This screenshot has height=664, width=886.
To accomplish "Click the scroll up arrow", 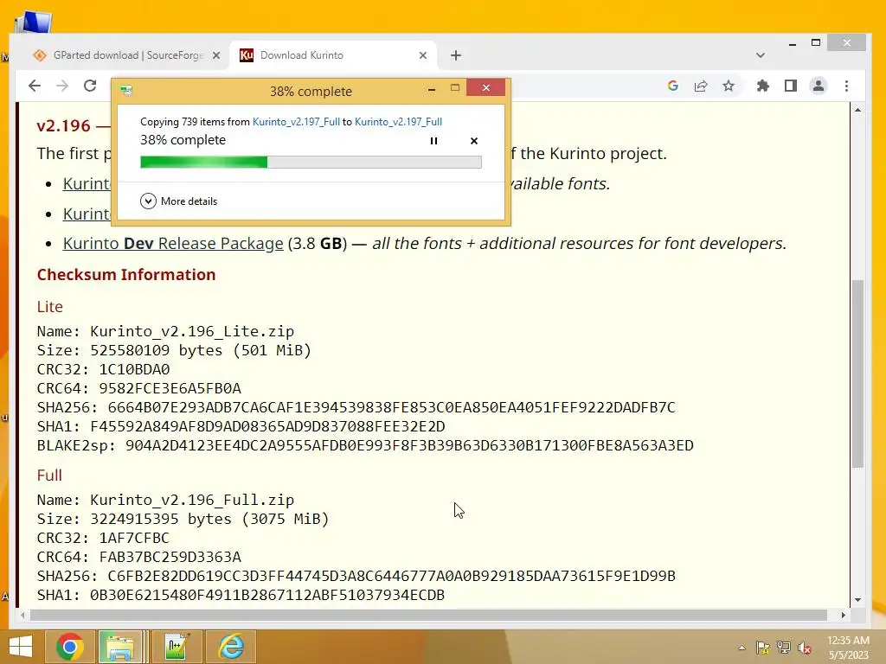I will (857, 110).
